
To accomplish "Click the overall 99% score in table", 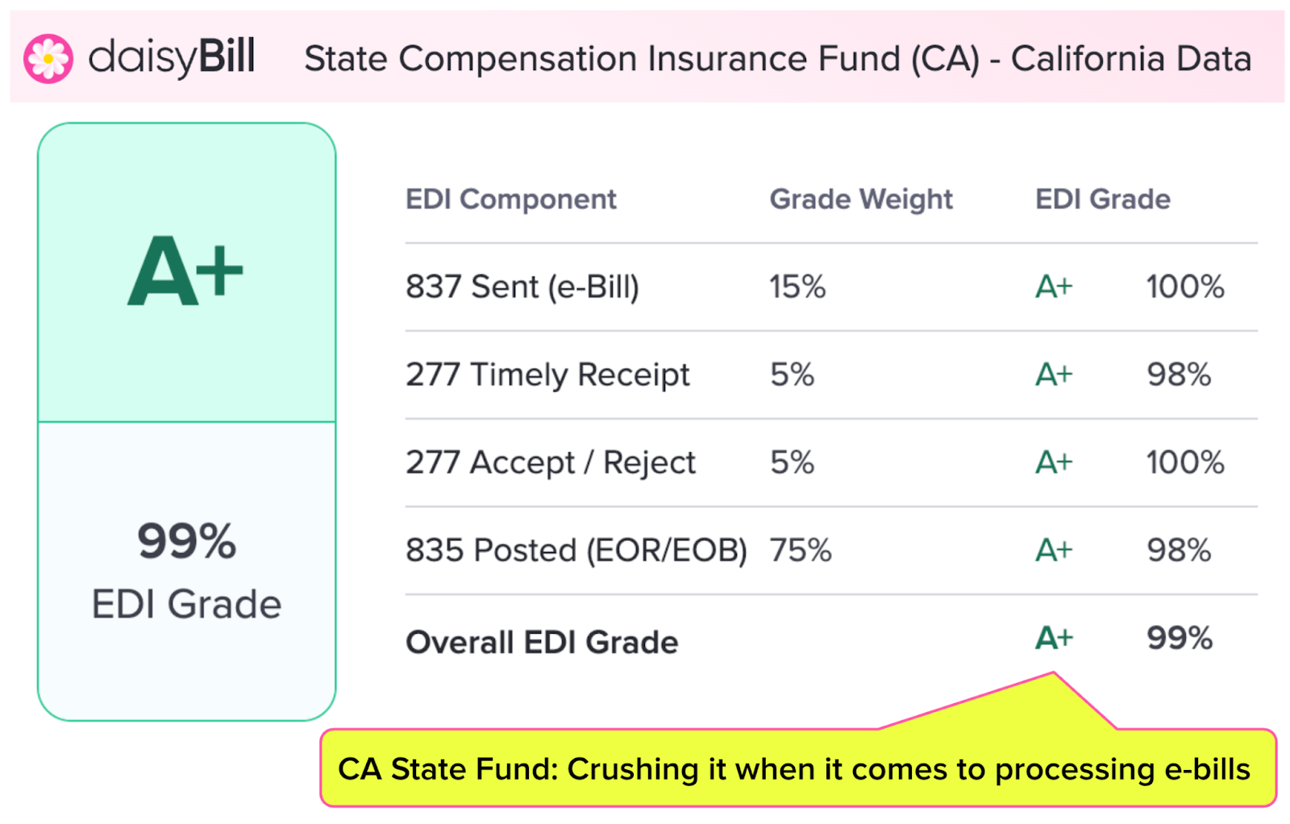I will (1180, 639).
